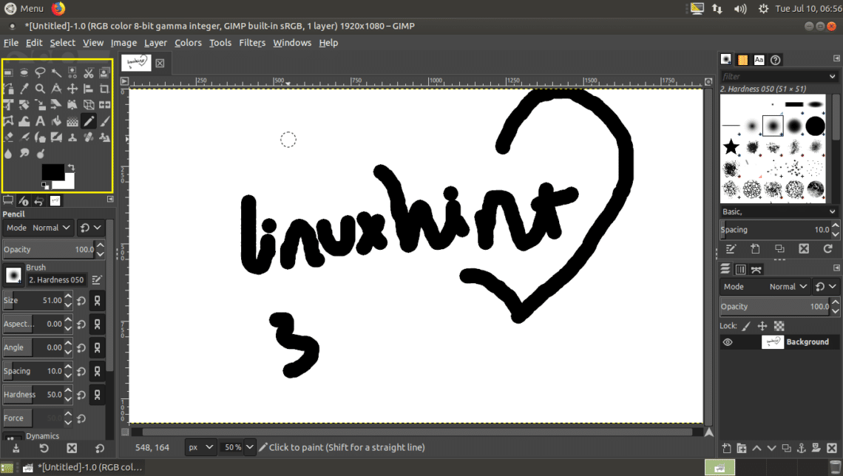Select the Heal bandage tool
Image resolution: width=843 pixels, height=476 pixels.
(x=89, y=137)
